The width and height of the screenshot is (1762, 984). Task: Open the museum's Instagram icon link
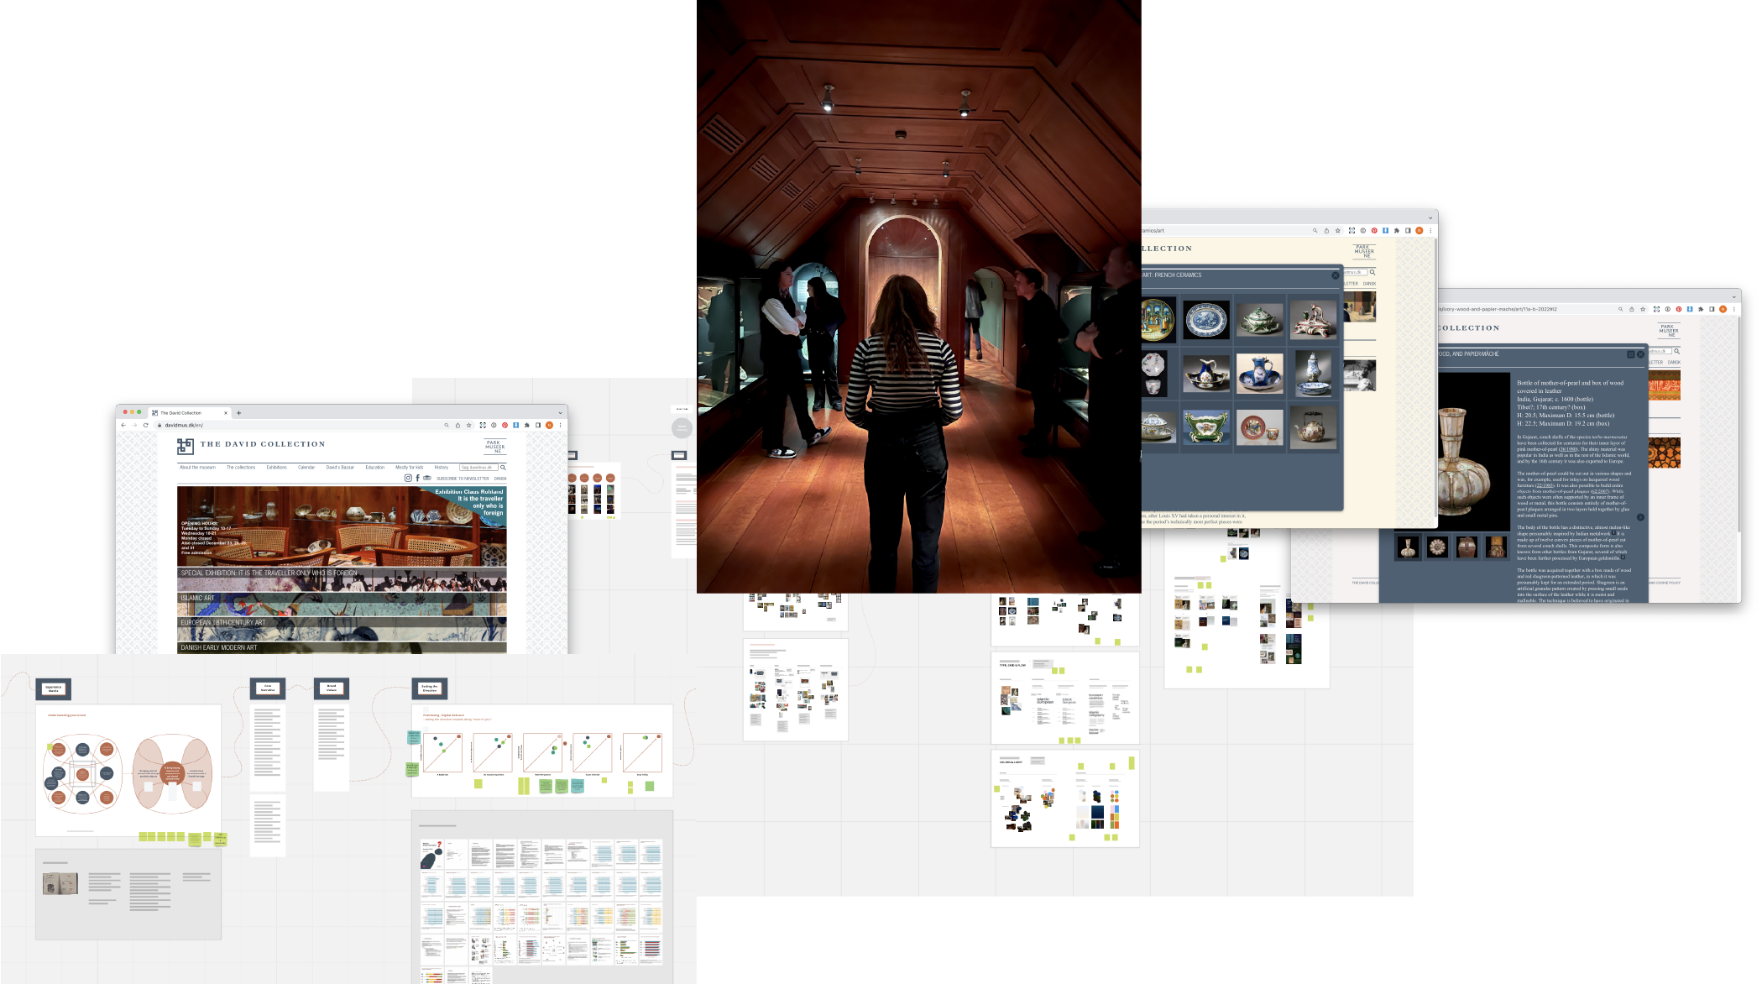click(409, 478)
